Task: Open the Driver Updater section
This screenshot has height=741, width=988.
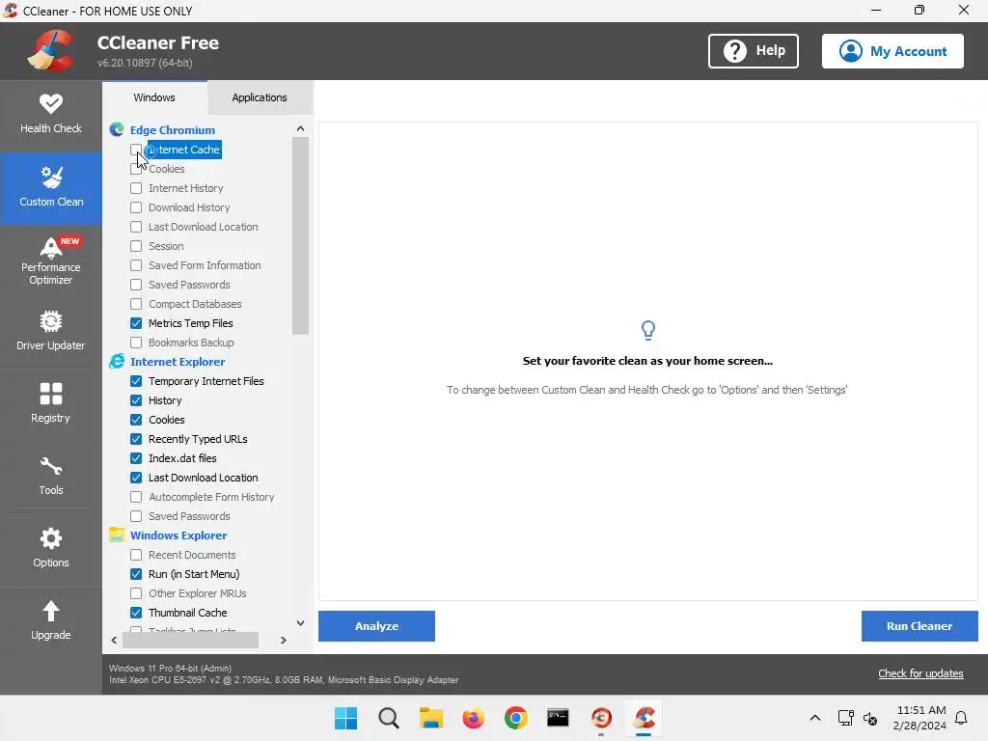Action: [x=50, y=332]
